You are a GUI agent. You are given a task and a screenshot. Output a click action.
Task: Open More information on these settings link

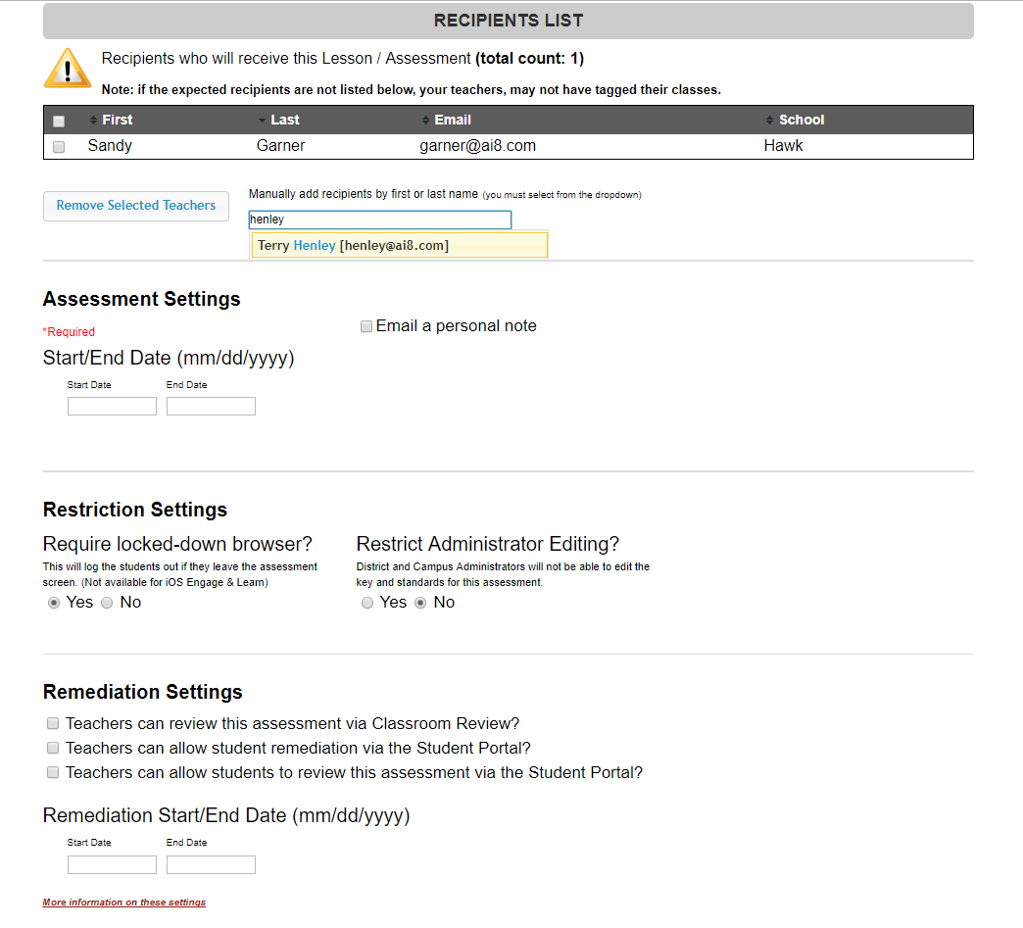pos(124,903)
